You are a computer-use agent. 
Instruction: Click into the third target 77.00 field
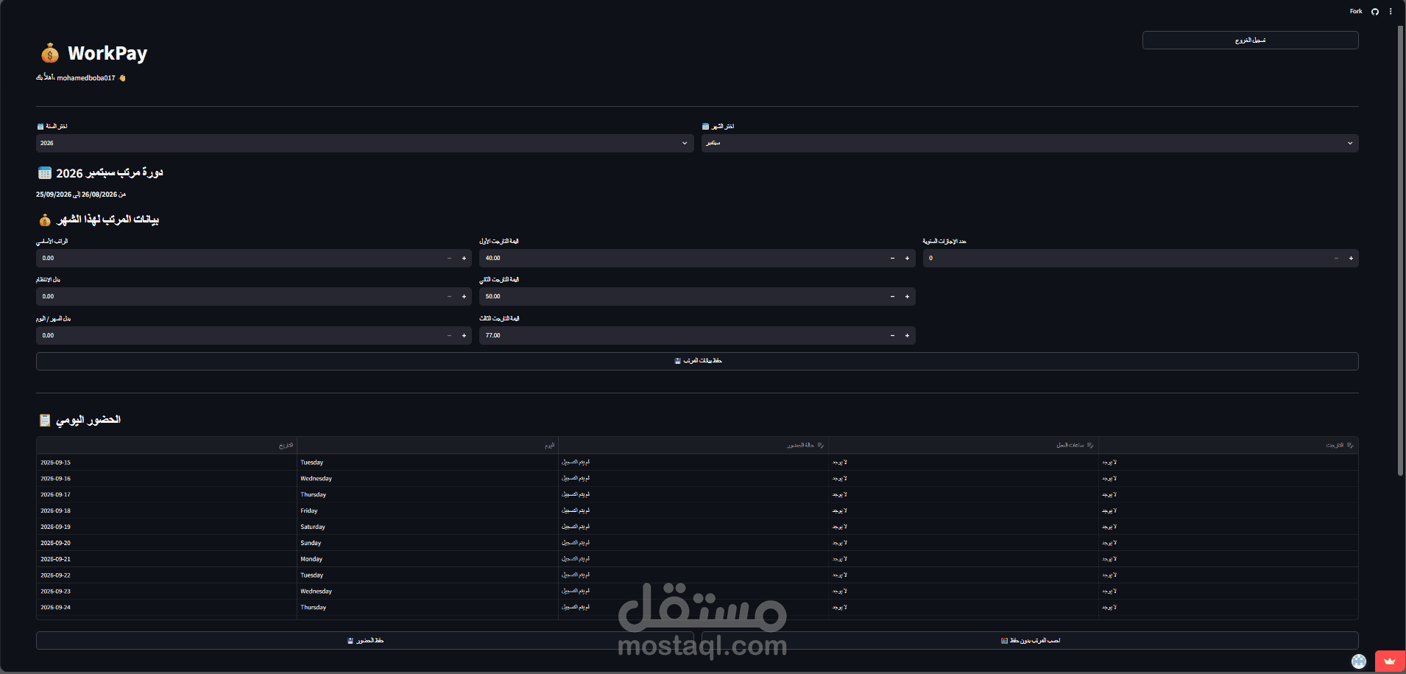[682, 335]
